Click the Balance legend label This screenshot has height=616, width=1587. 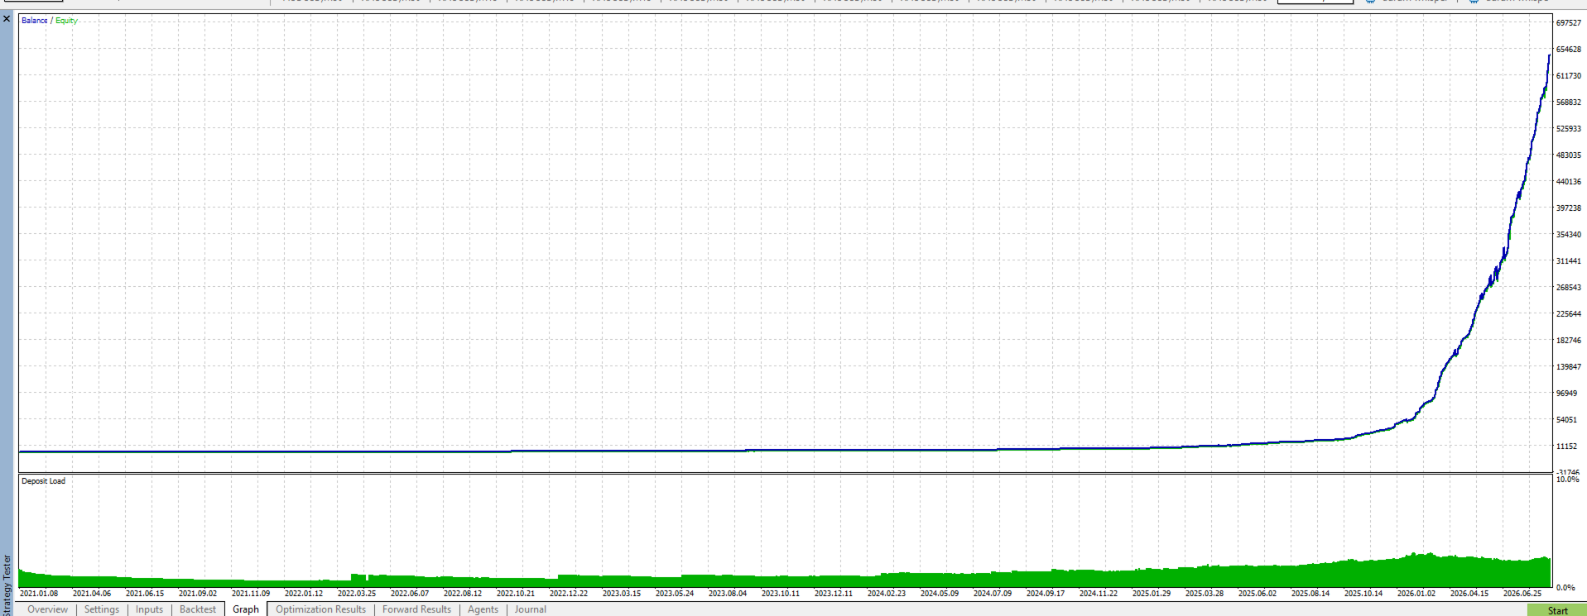point(35,21)
